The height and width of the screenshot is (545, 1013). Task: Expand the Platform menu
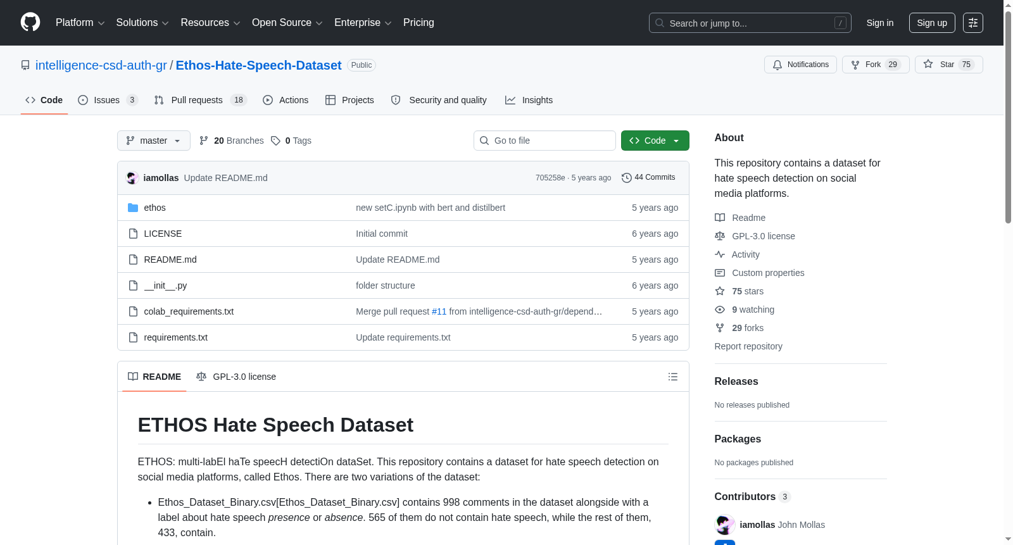click(x=80, y=23)
